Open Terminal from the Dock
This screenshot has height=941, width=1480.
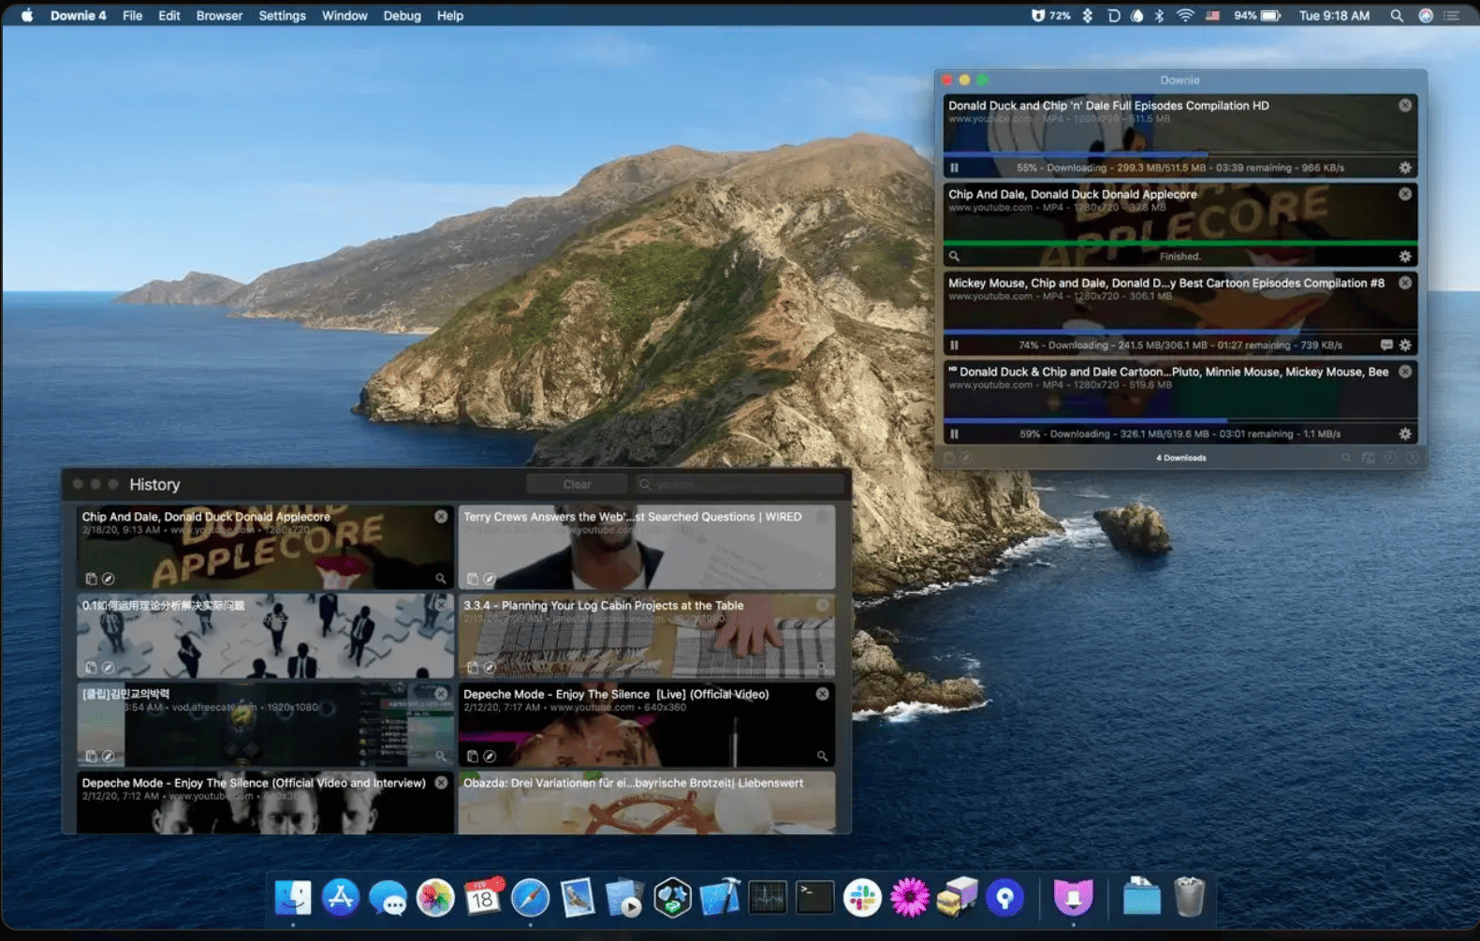click(x=814, y=898)
